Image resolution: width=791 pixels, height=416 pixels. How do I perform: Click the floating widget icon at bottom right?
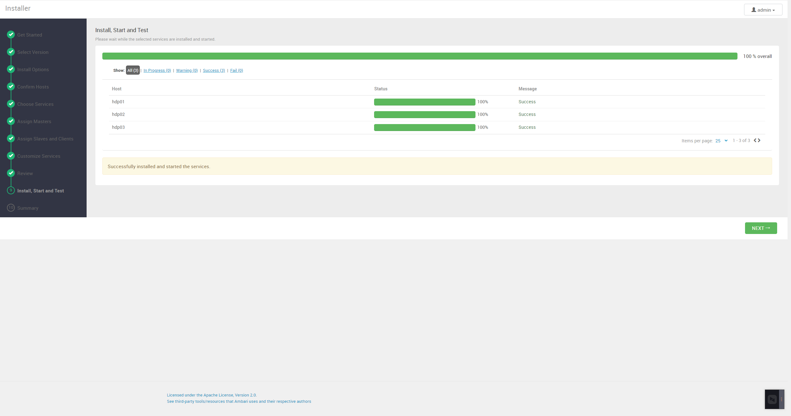[772, 399]
